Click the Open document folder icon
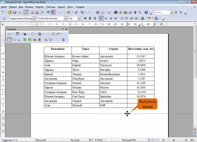Image resolution: width=197 pixels, height=142 pixels. 10,12
